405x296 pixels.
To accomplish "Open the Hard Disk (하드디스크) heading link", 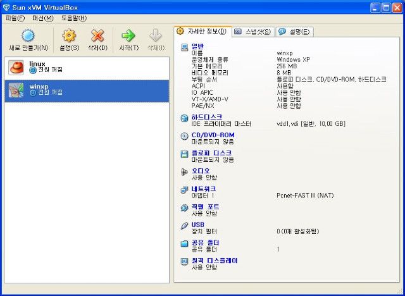I will [207, 118].
